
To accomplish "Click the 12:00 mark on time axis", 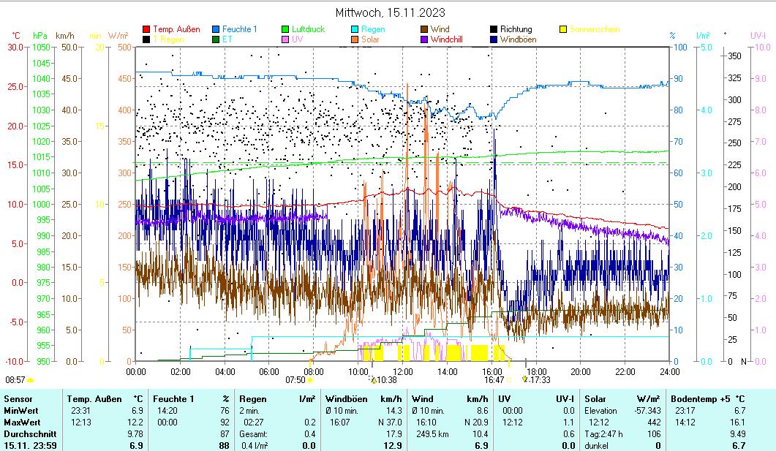I will (403, 371).
